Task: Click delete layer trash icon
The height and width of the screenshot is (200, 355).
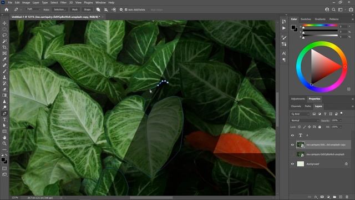Action: pyautogui.click(x=347, y=197)
